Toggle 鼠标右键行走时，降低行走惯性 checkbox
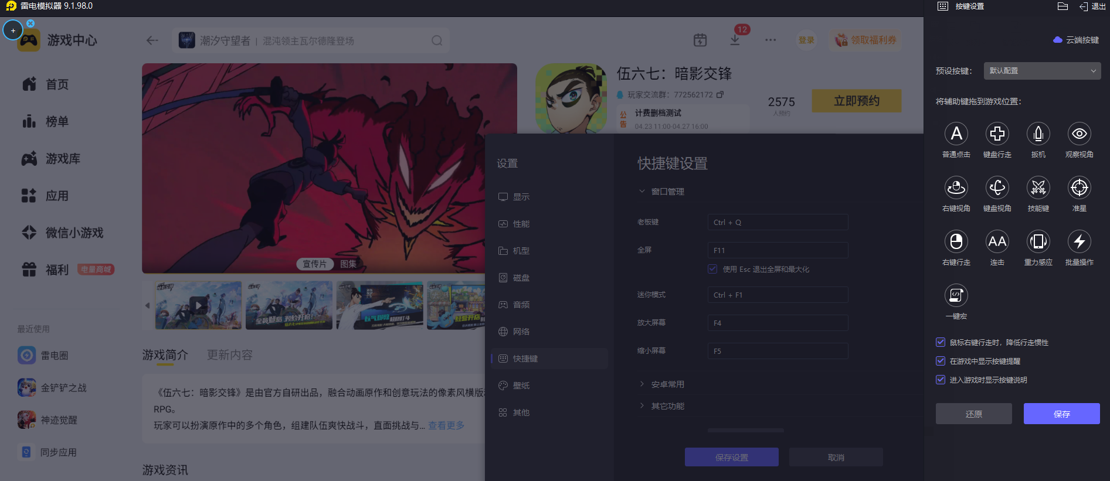 pyautogui.click(x=941, y=342)
